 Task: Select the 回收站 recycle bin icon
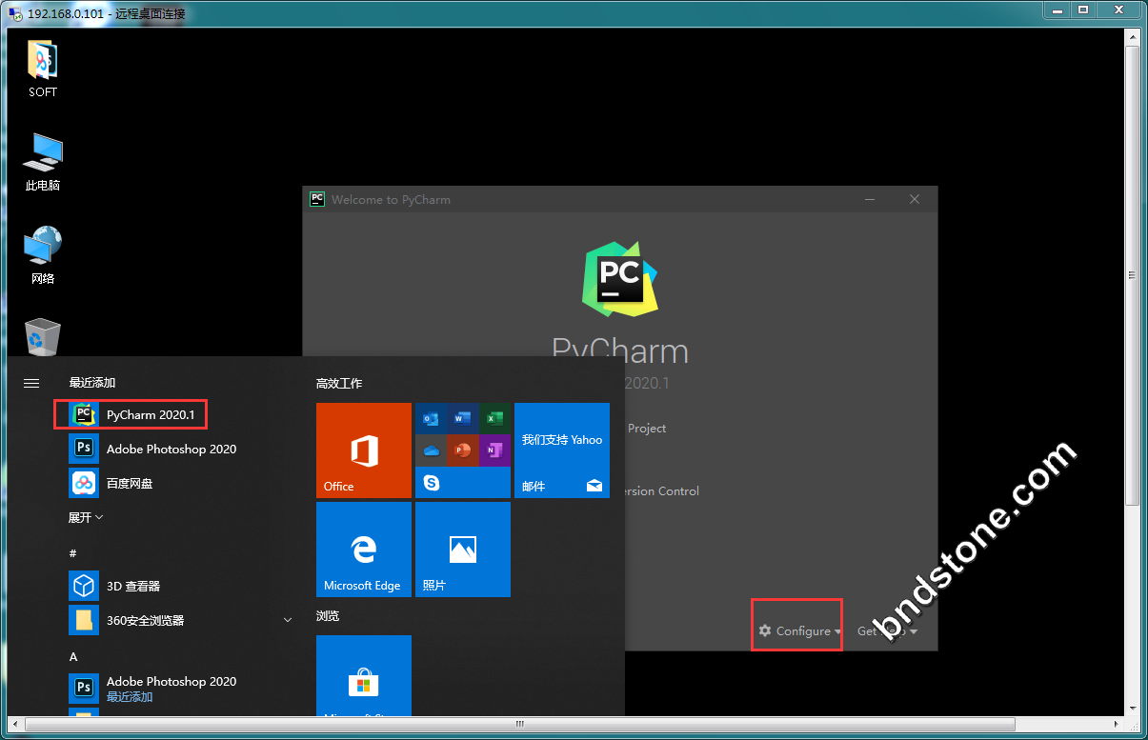pyautogui.click(x=43, y=338)
